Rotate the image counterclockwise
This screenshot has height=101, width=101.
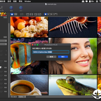(36, 14)
